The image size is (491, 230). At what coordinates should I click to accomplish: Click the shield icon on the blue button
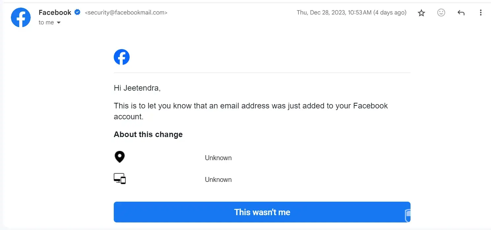point(408,216)
